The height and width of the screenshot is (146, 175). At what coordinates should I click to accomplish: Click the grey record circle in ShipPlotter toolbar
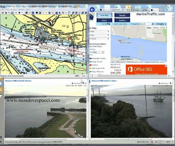[x=16, y=13]
